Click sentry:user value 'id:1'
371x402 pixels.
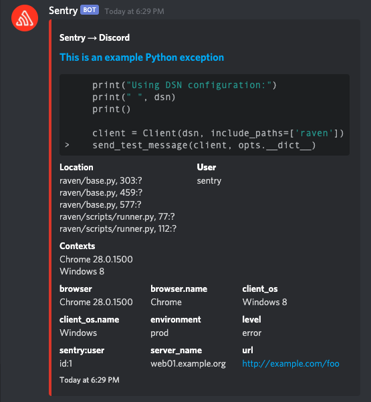66,363
